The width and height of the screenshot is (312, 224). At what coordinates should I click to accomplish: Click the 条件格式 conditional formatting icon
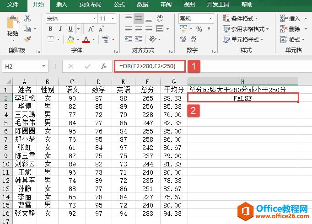[226, 19]
